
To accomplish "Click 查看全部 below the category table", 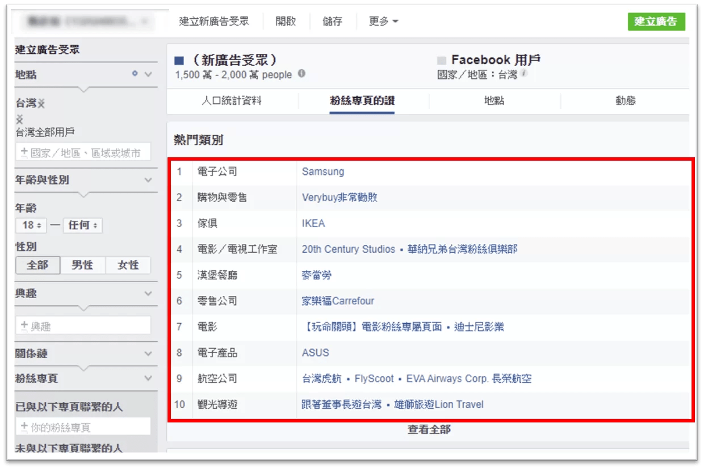I will [429, 430].
